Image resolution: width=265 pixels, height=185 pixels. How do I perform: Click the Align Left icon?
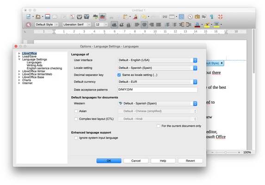[137, 25]
